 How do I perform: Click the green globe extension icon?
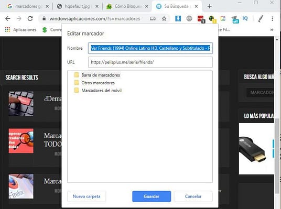(212, 19)
